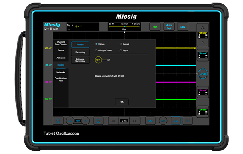Image resolution: width=243 pixels, height=154 pixels.
Task: Click the 300 mV yellow scale label
Action: click(x=48, y=48)
